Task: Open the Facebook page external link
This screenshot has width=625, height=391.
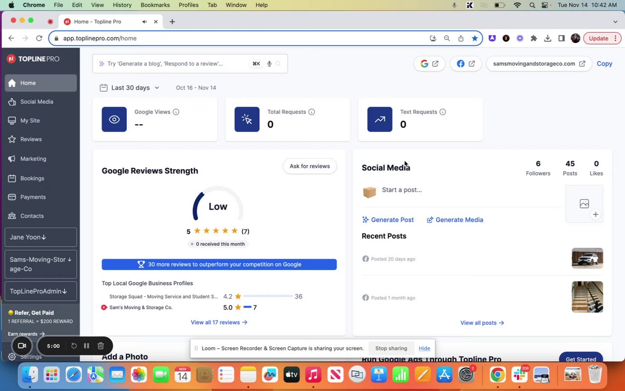Action: tap(465, 64)
